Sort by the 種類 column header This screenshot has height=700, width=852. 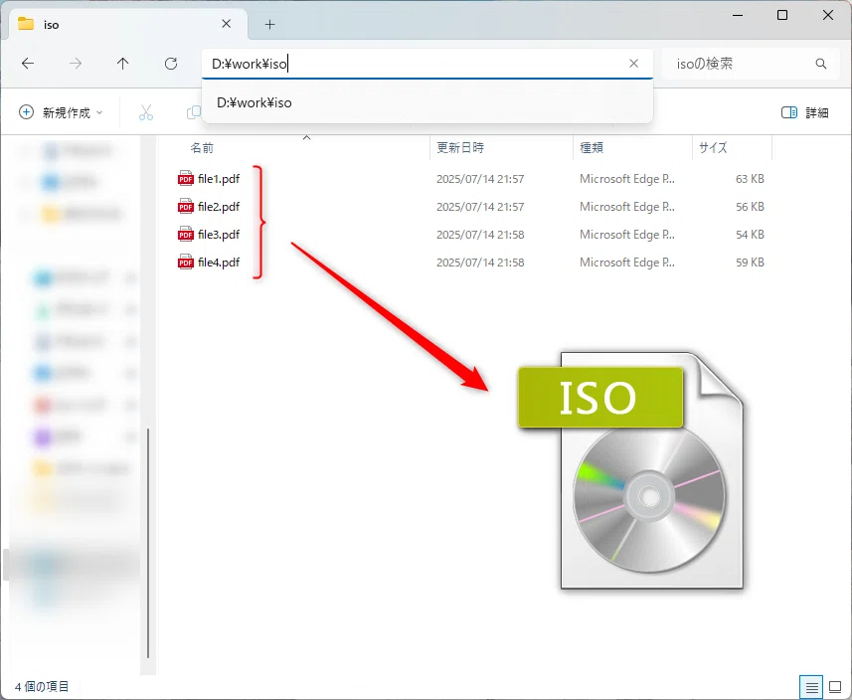coord(592,148)
